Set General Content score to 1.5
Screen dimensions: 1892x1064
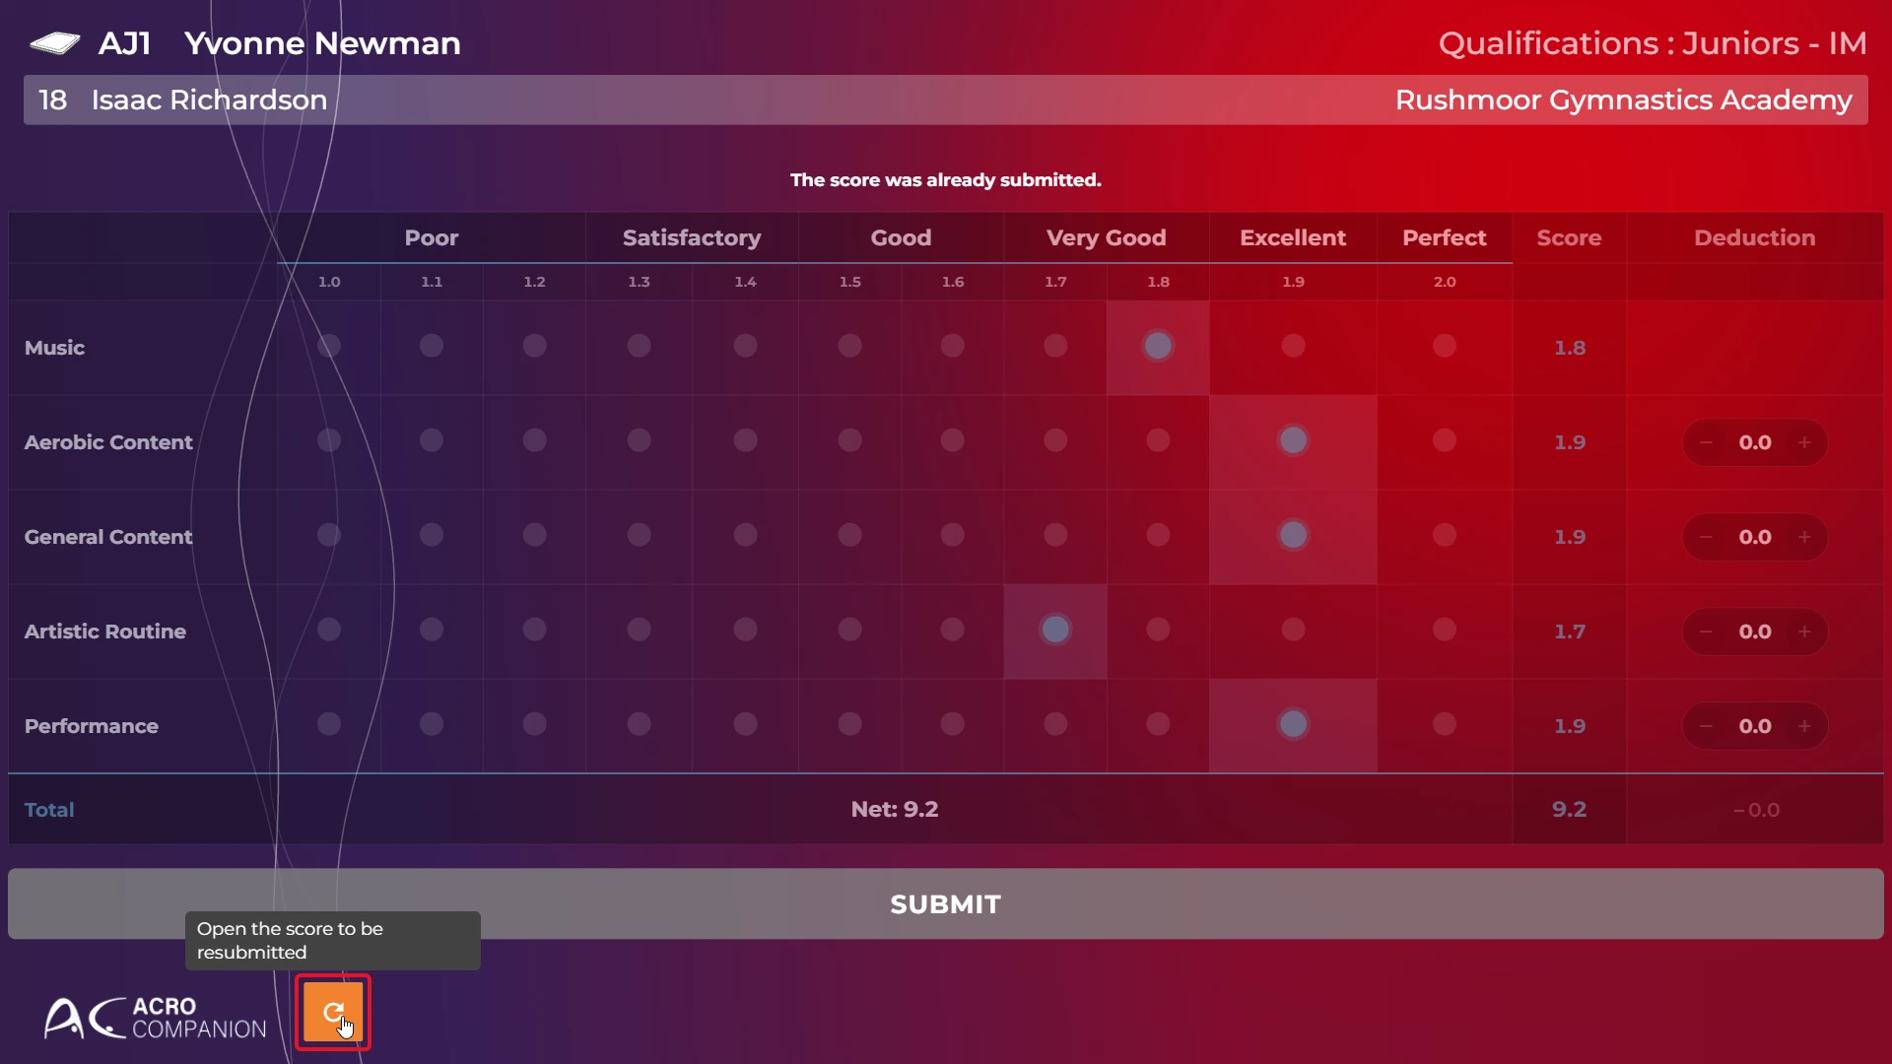tap(849, 535)
